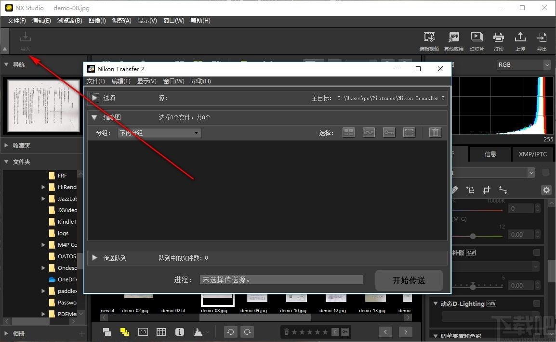Open adjustments settings gear icon

point(546,190)
